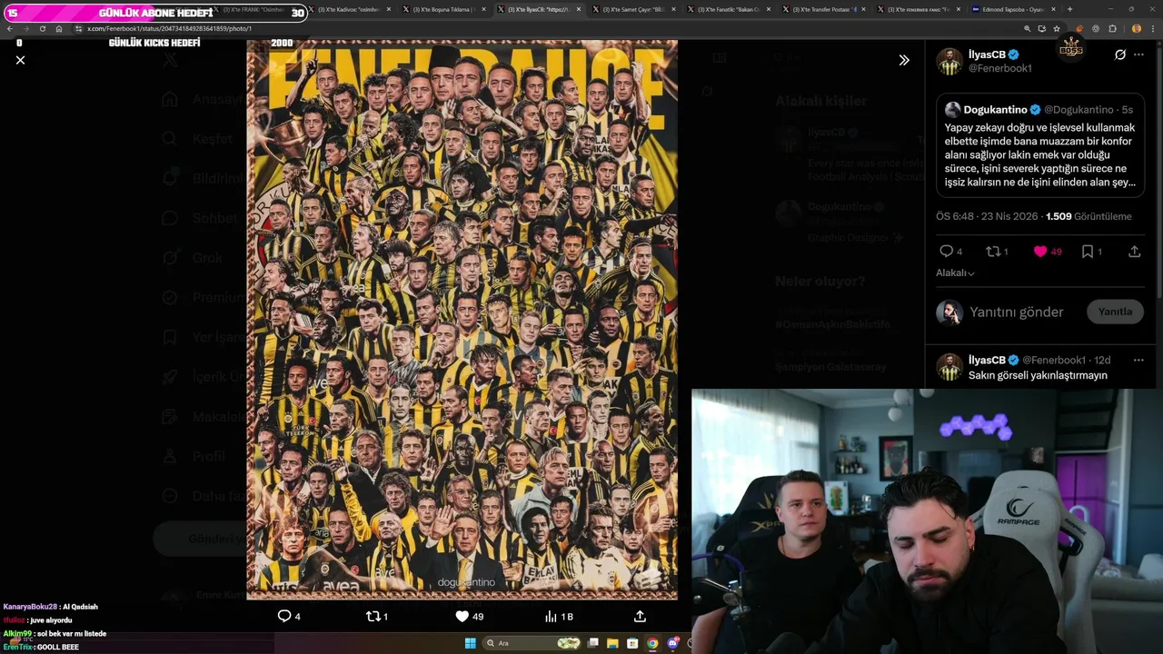Switch to the Edmond Tapsoba browser tab

tap(1011, 9)
